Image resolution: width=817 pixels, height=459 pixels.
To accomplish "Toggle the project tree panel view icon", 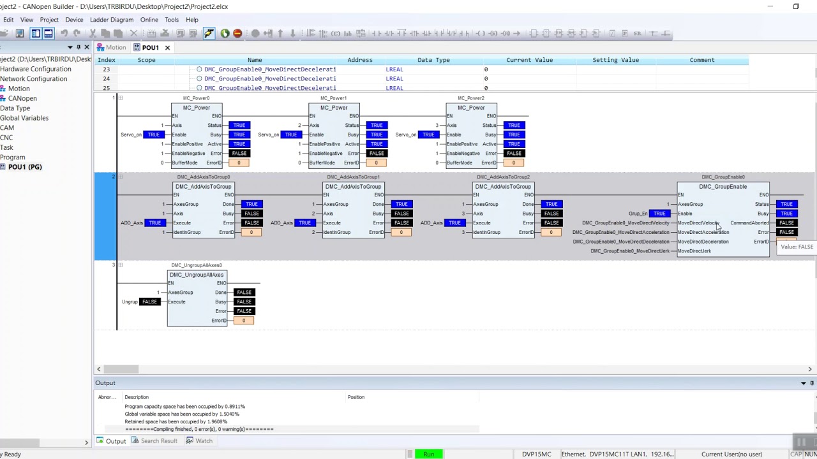I will coord(36,33).
